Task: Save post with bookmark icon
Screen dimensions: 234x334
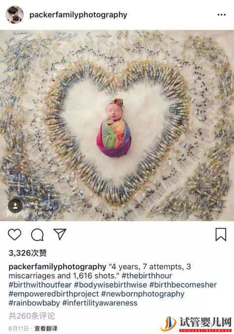Action: click(x=221, y=235)
